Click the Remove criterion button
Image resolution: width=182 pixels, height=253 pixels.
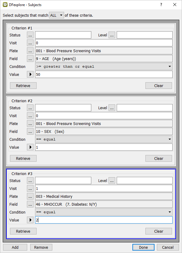pyautogui.click(x=41, y=247)
